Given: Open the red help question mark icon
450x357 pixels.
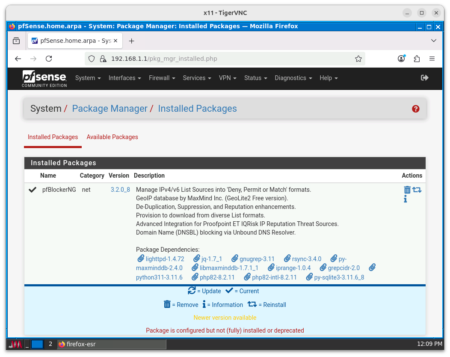Looking at the screenshot, I should [415, 109].
